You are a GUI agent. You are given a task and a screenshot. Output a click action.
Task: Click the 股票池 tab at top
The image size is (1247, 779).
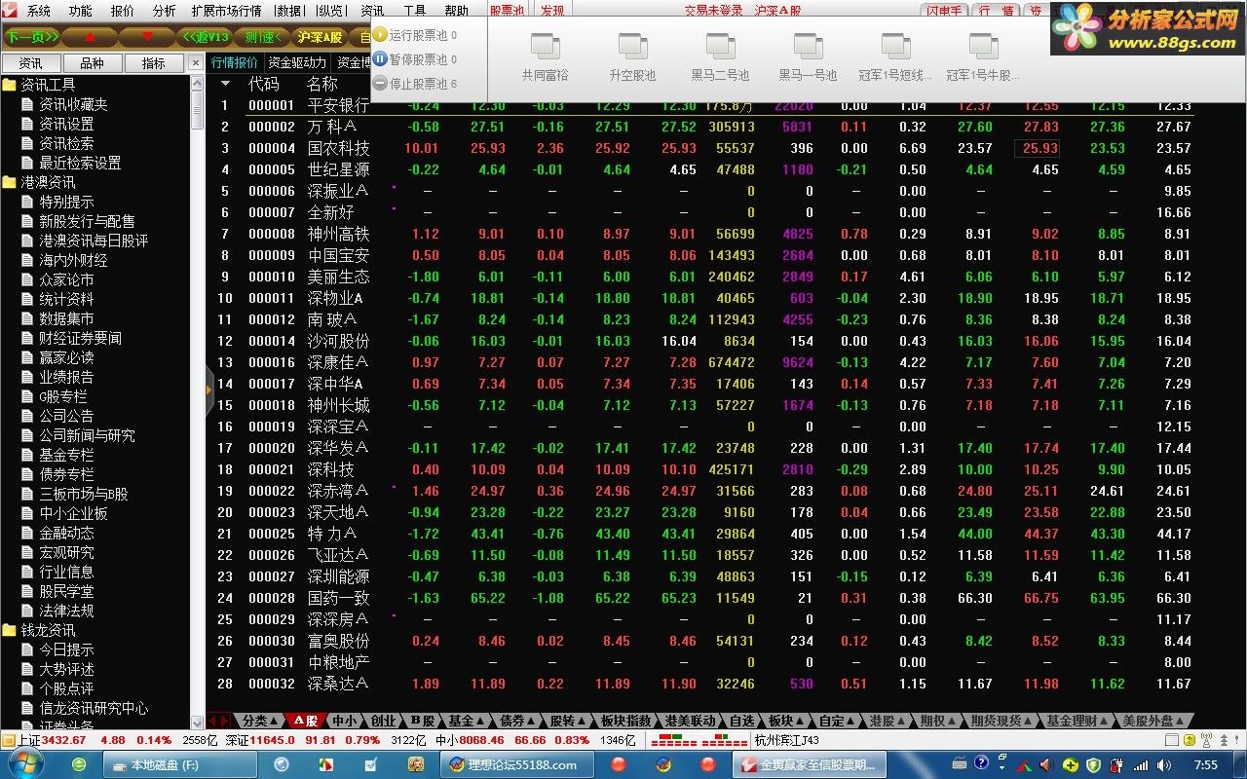(x=507, y=11)
